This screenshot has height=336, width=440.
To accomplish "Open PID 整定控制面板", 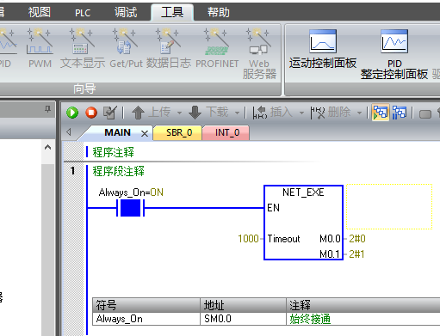I will click(394, 54).
